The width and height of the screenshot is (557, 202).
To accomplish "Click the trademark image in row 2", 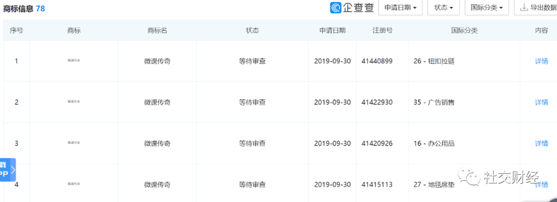I will coord(74,102).
